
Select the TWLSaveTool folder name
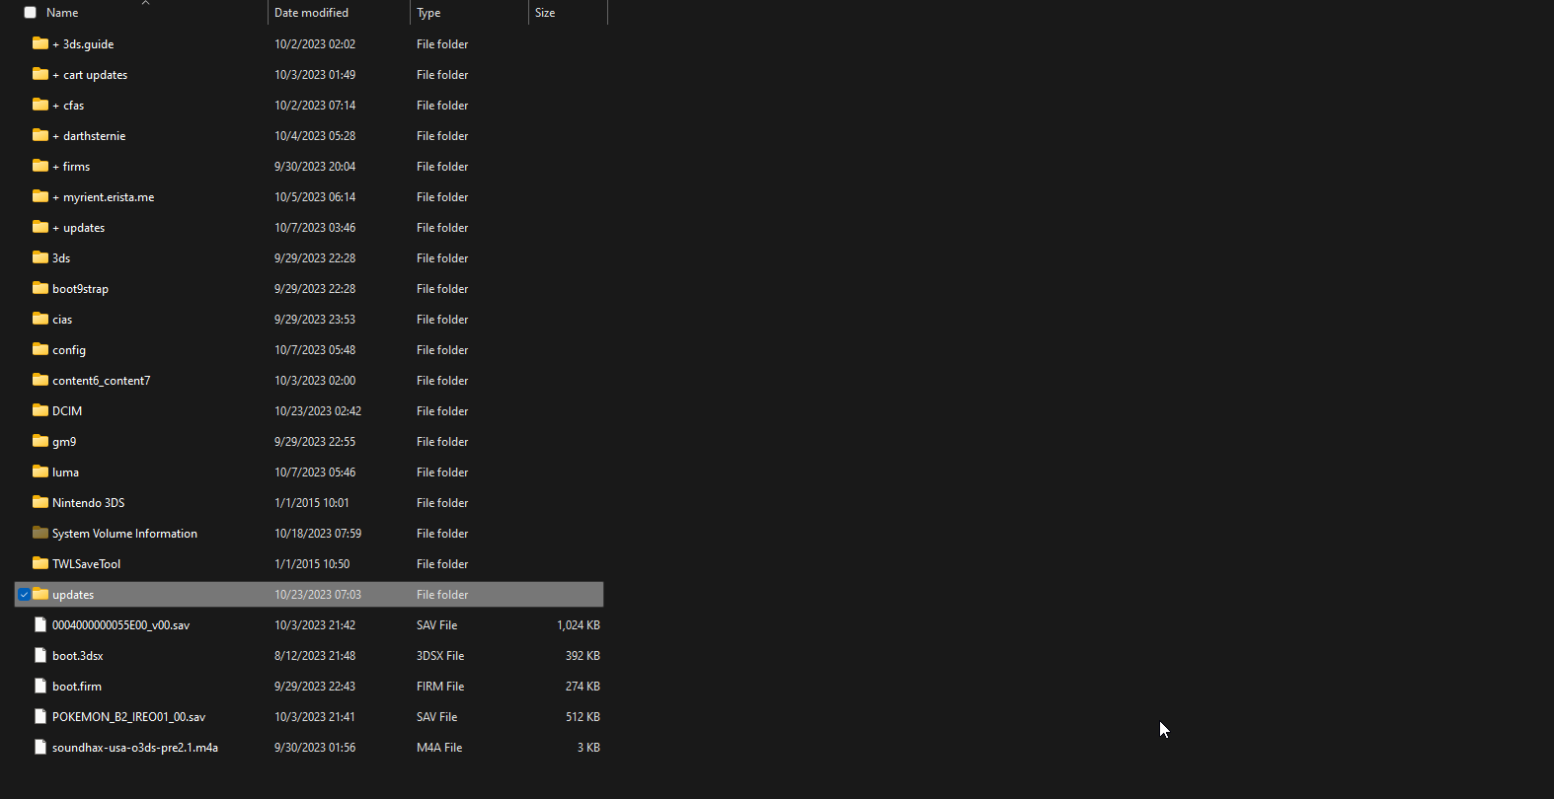coord(86,564)
